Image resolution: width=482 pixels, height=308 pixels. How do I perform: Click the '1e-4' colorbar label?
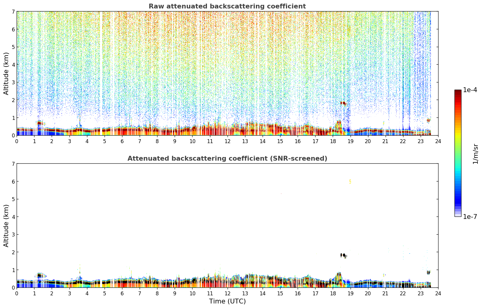[470, 90]
